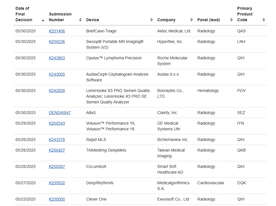
Task: Open K250367 CoLumboX submission
Action: (57, 166)
